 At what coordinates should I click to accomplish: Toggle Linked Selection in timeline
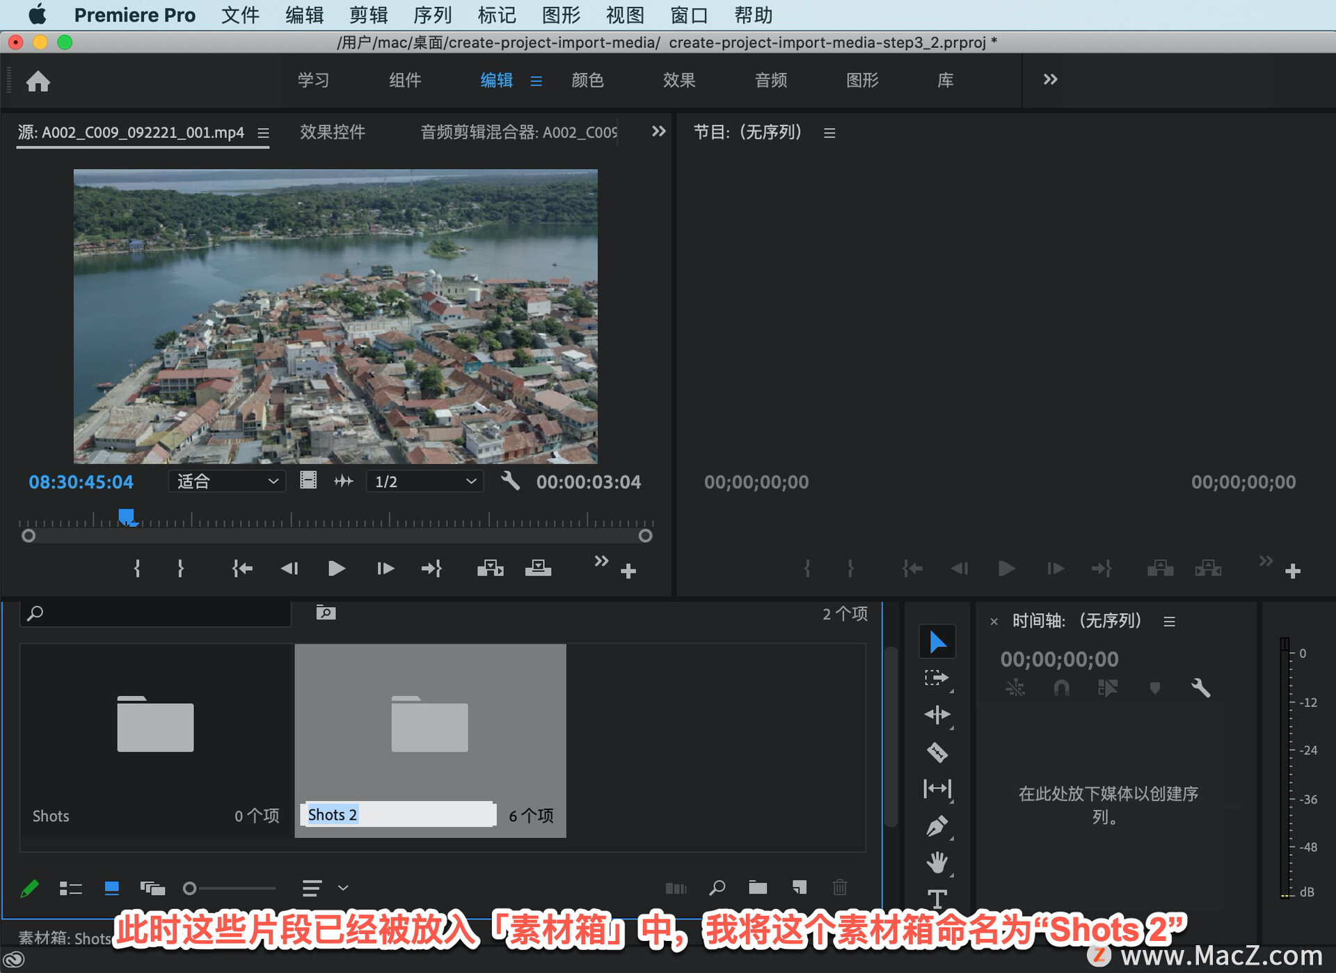click(1108, 688)
